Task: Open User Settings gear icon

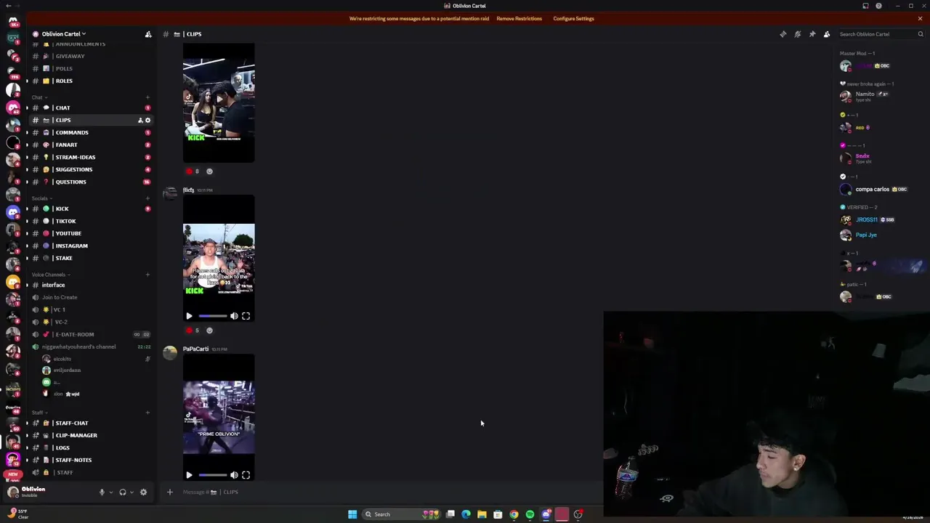Action: click(143, 492)
